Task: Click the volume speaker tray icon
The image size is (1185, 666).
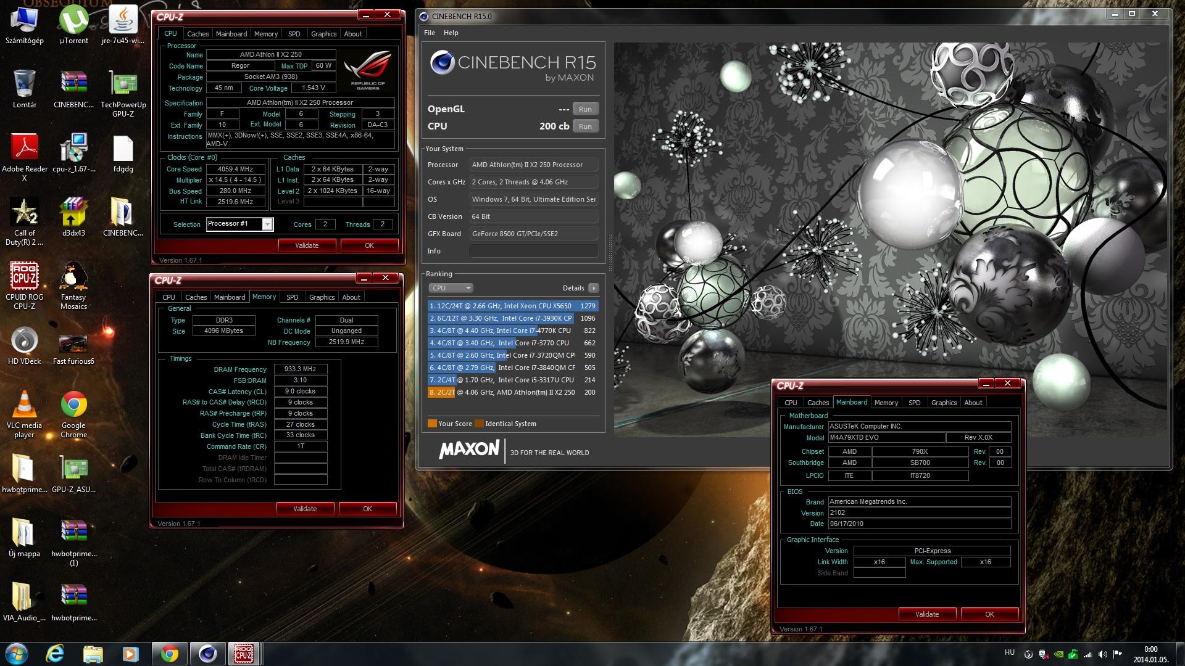Action: 1102,654
